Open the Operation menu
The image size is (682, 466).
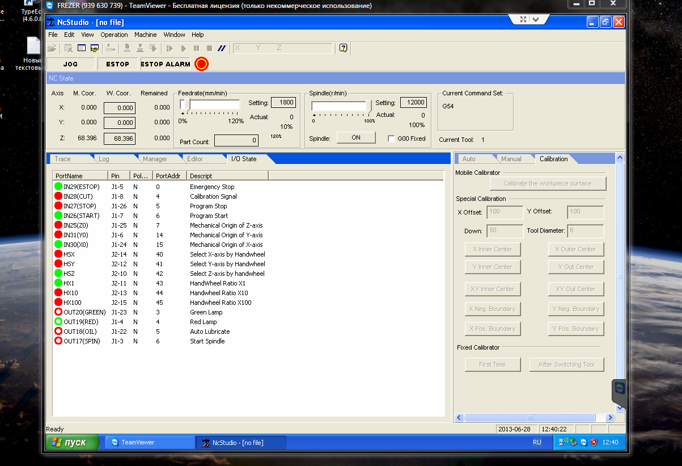click(114, 35)
